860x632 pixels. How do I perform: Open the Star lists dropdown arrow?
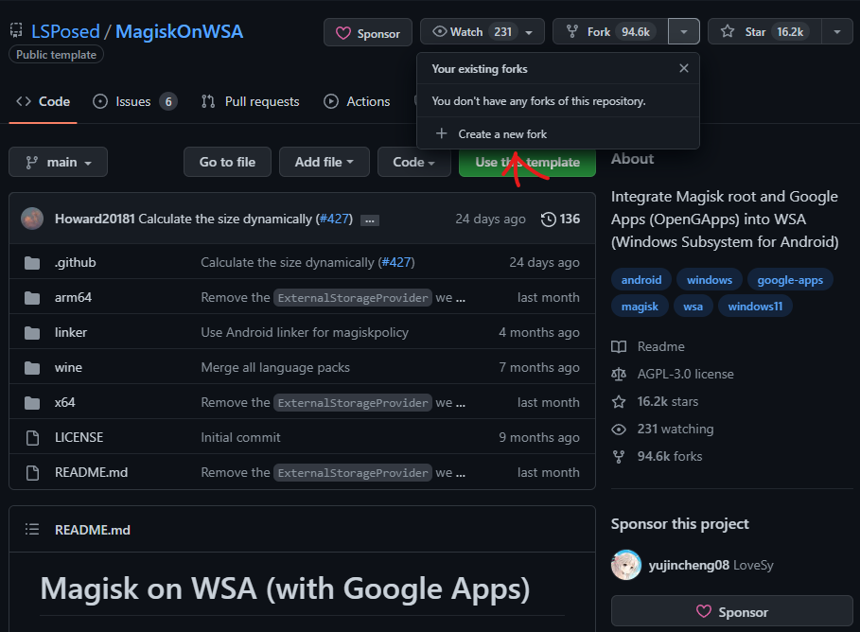click(837, 32)
